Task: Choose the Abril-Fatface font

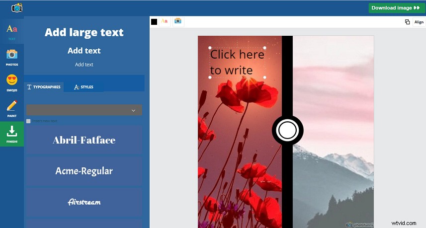Action: 84,140
